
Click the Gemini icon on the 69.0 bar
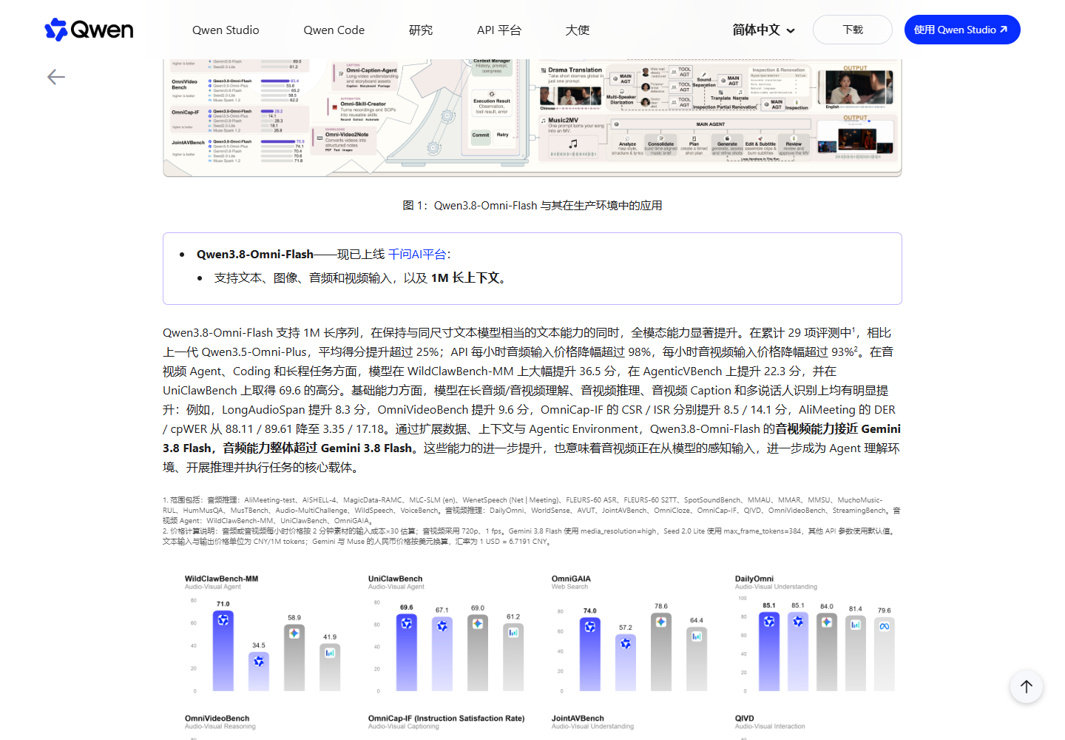click(x=478, y=624)
